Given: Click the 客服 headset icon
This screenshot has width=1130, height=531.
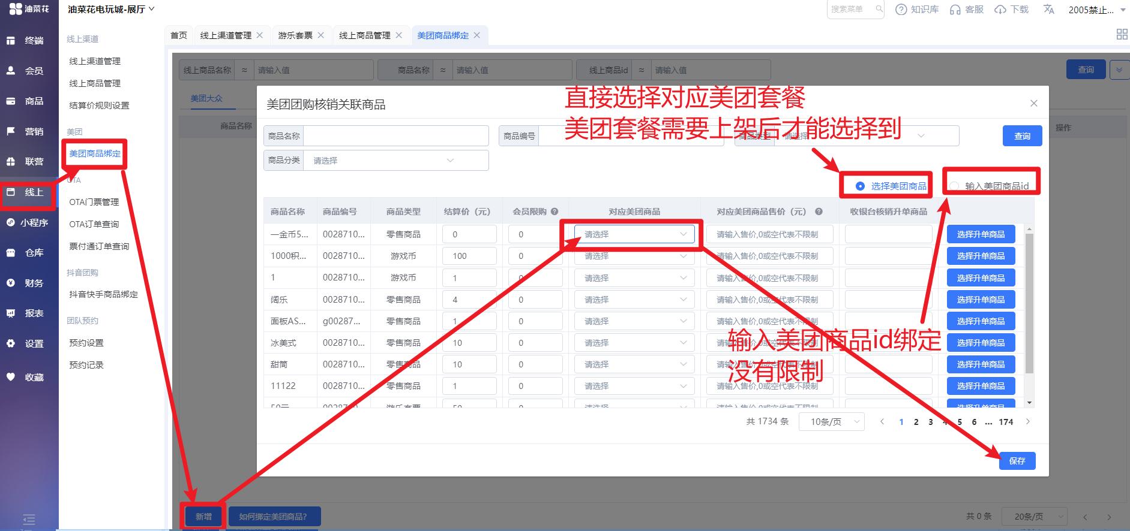Looking at the screenshot, I should pos(955,10).
